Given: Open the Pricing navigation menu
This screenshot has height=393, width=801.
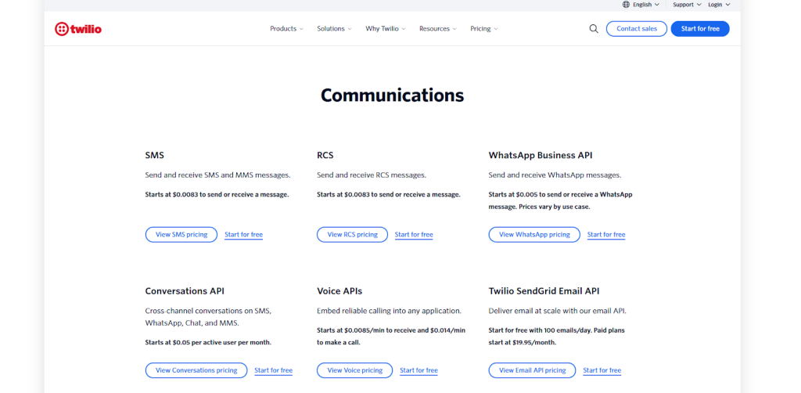Looking at the screenshot, I should [483, 29].
